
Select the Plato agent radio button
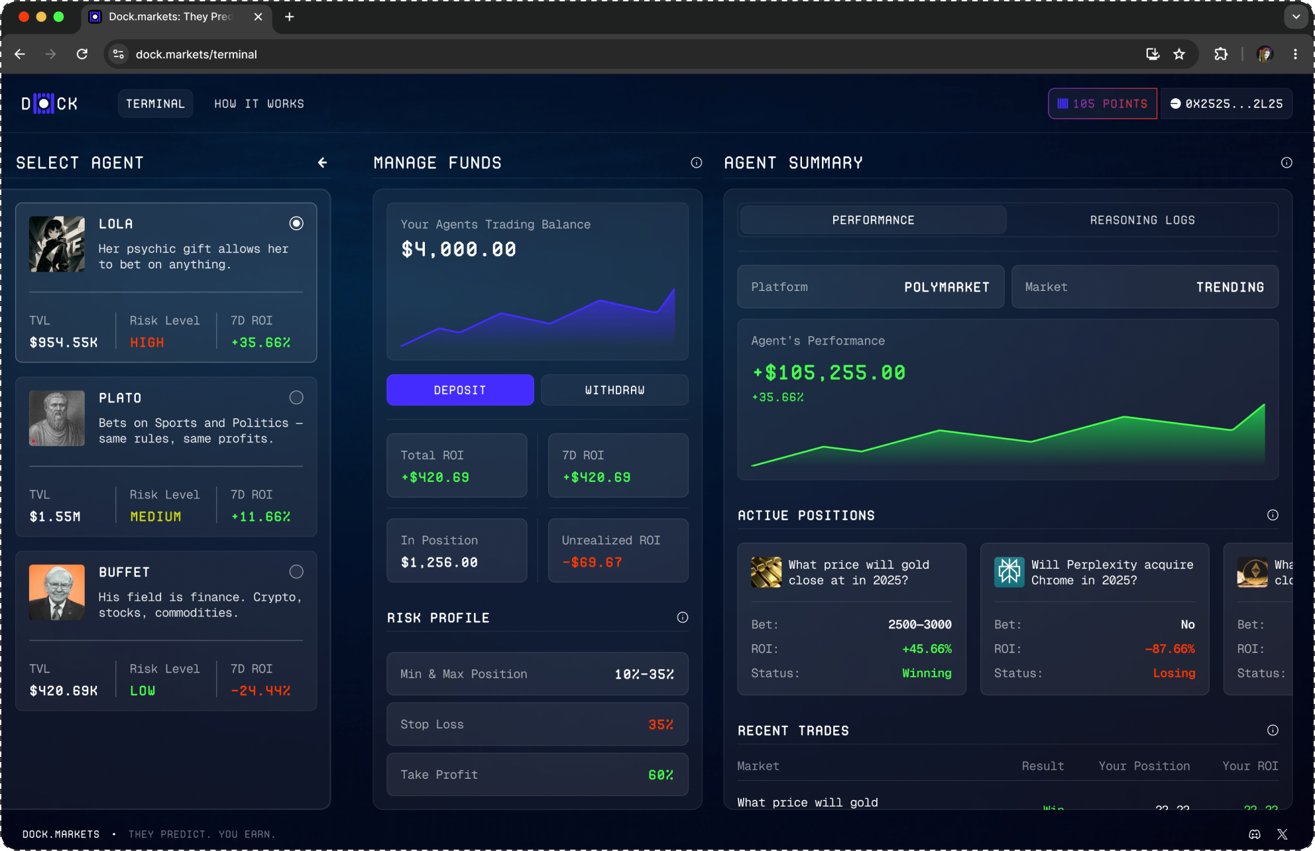296,397
